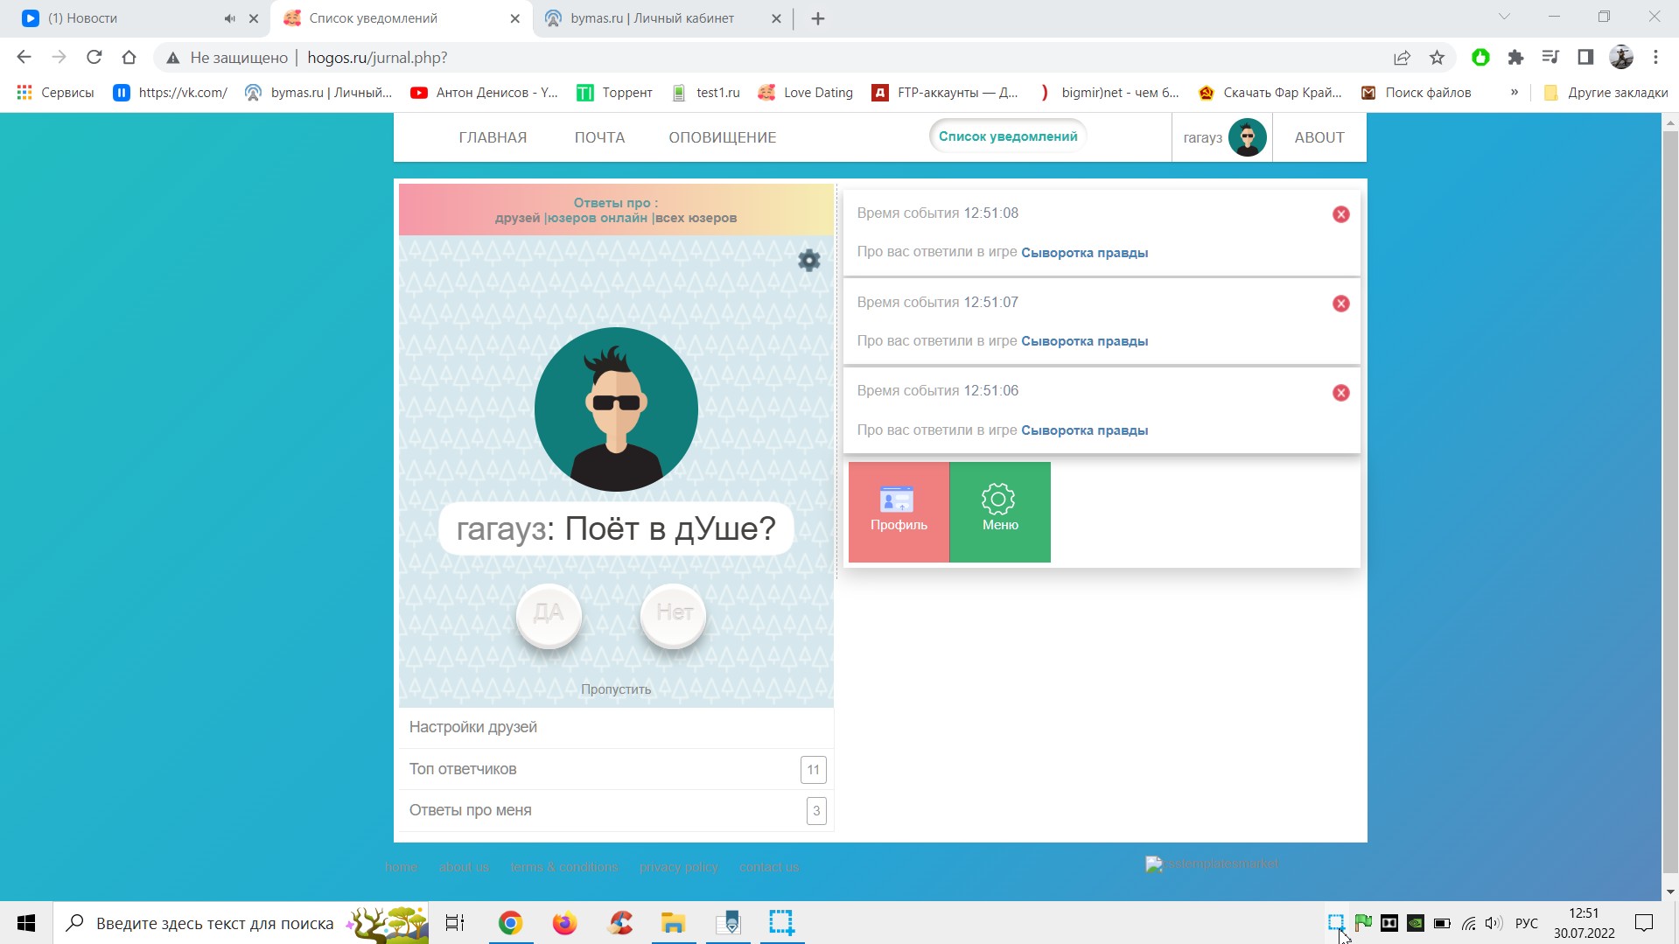
Task: Go to ГЛАВНАЯ menu item
Action: [x=493, y=137]
